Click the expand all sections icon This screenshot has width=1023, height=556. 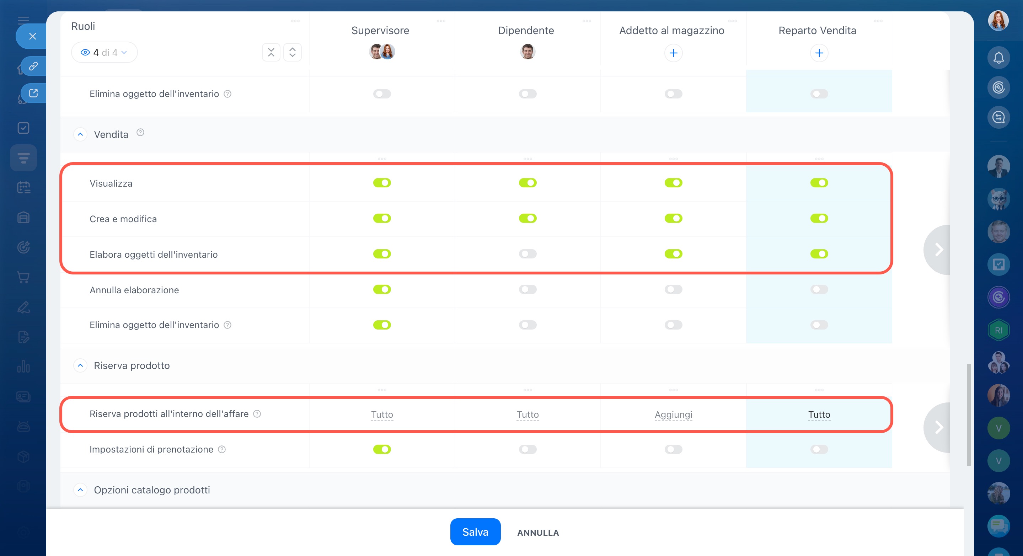coord(292,52)
